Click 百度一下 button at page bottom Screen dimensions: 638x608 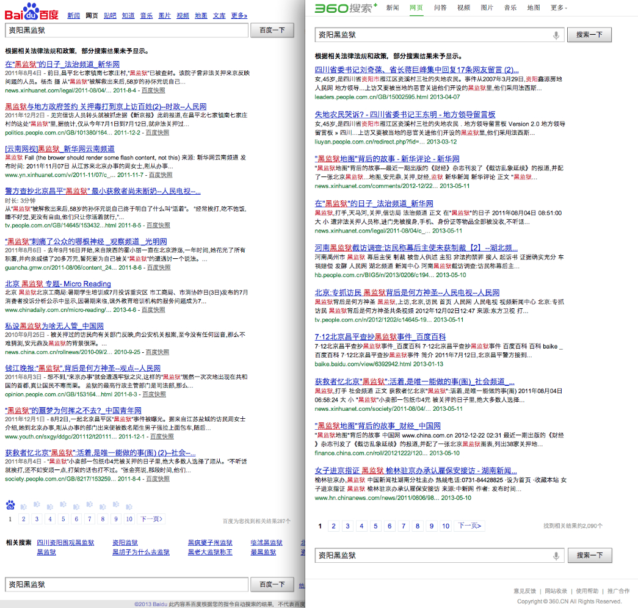(272, 584)
